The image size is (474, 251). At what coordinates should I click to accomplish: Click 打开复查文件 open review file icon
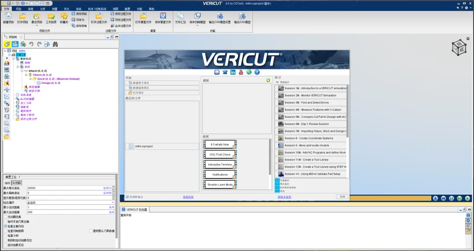click(x=143, y=18)
